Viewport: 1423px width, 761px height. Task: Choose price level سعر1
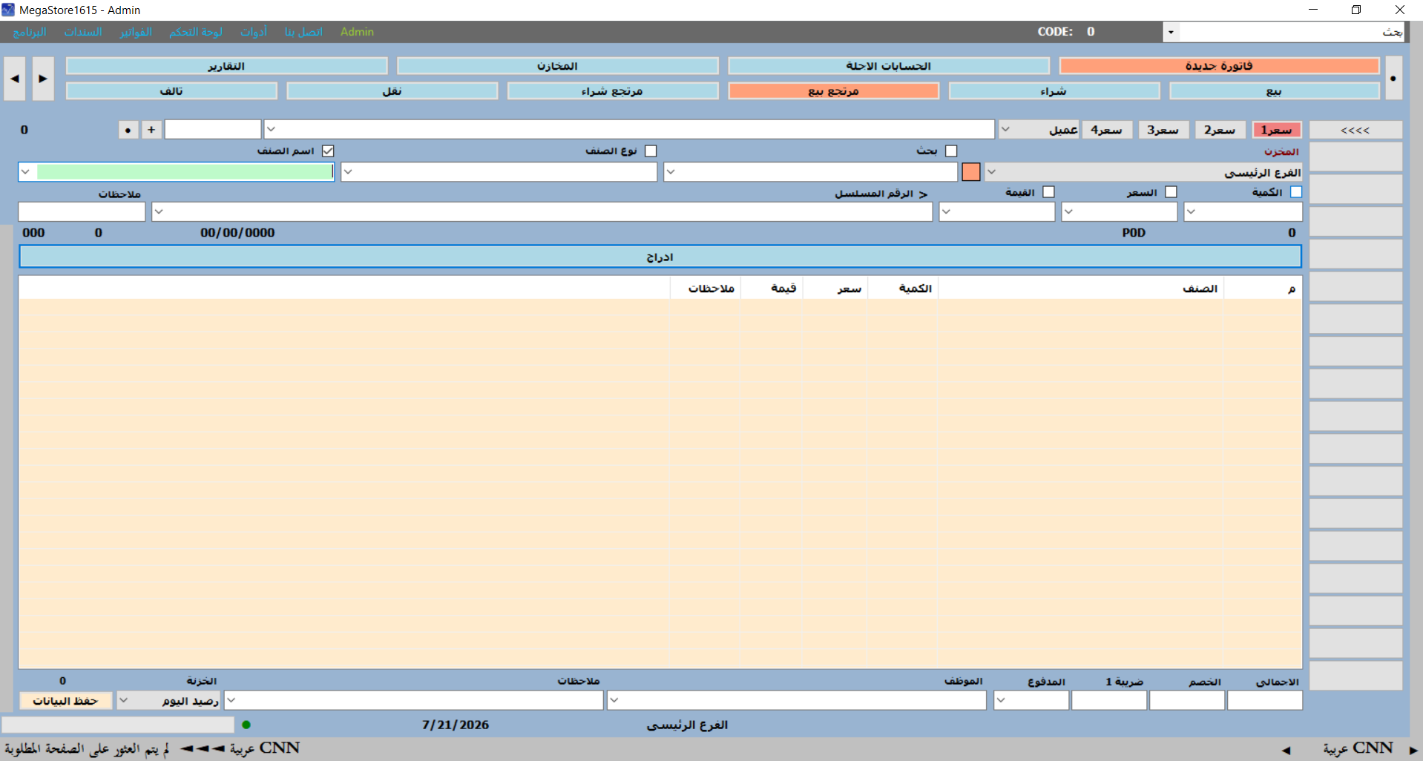click(1277, 130)
